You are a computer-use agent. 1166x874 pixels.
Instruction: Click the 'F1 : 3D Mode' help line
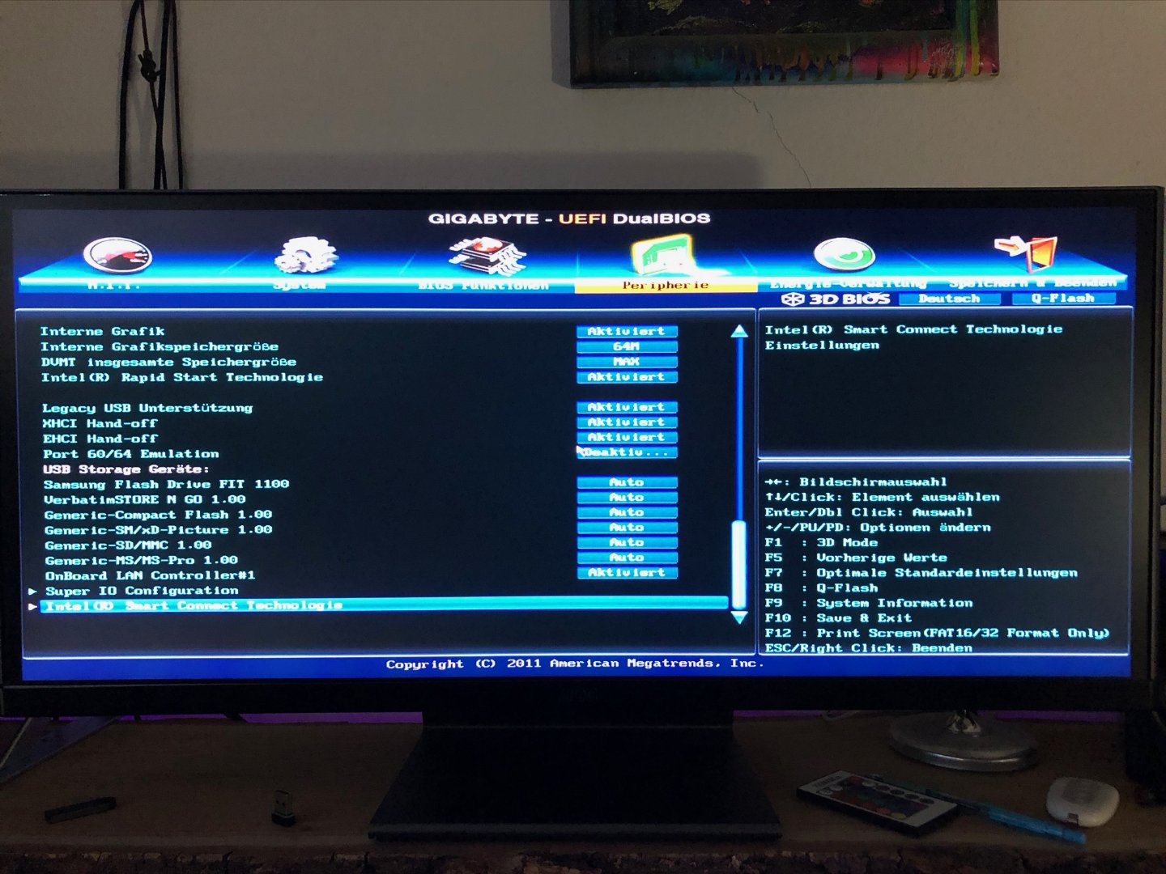[x=821, y=542]
